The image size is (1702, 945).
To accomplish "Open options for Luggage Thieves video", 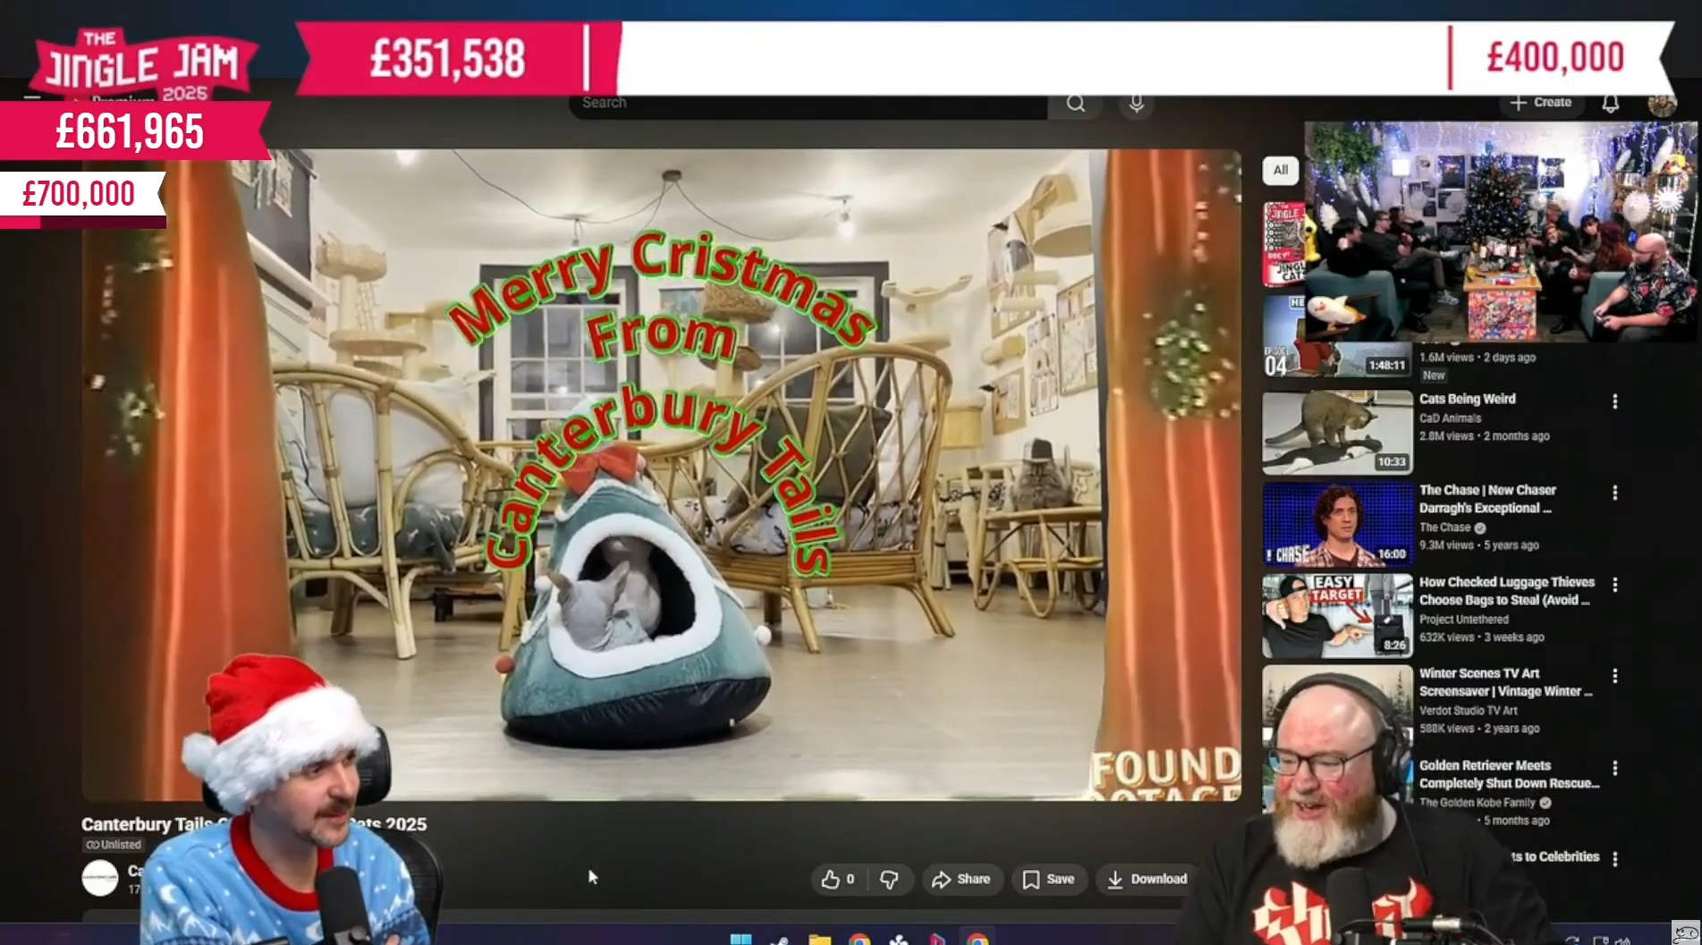I will pos(1614,585).
